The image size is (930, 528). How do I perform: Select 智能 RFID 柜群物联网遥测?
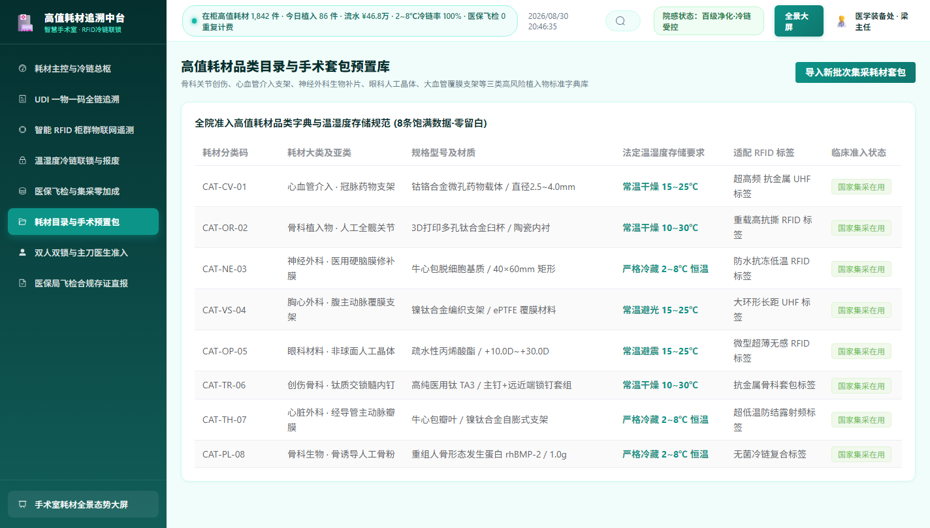(x=83, y=130)
